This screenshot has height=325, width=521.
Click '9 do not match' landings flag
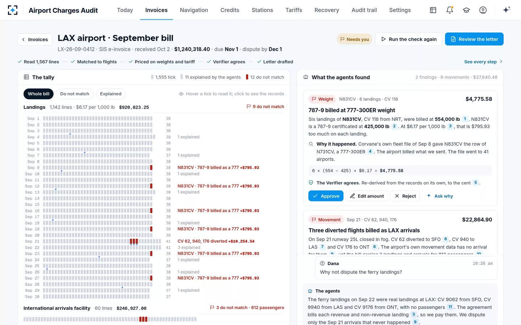[x=265, y=107]
